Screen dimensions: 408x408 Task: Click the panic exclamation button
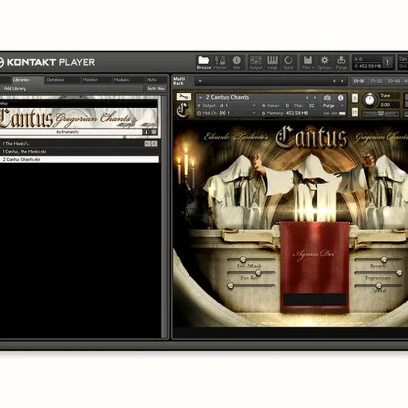[388, 62]
